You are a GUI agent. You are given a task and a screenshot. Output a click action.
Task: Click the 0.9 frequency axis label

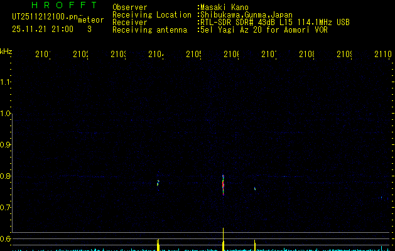point(6,145)
